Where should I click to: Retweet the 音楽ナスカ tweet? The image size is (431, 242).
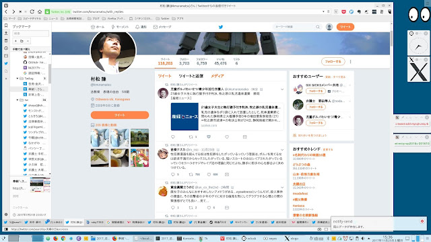coord(191,175)
